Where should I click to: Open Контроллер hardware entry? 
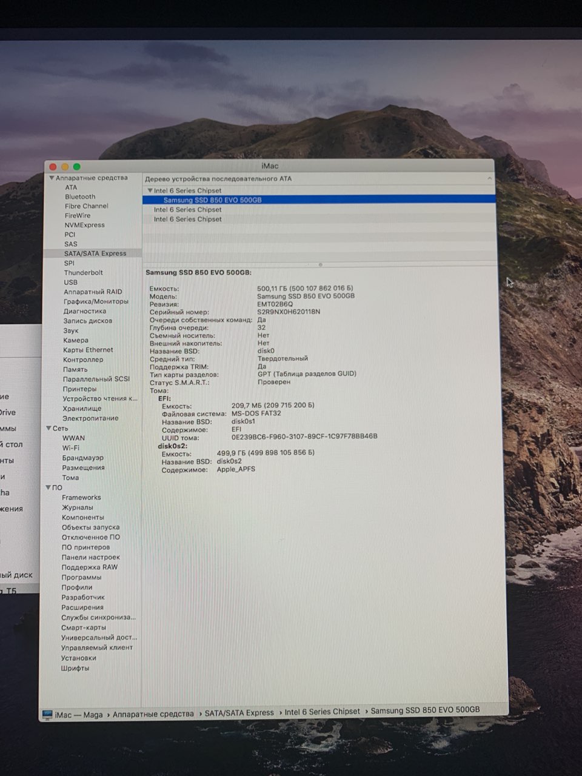pos(83,360)
